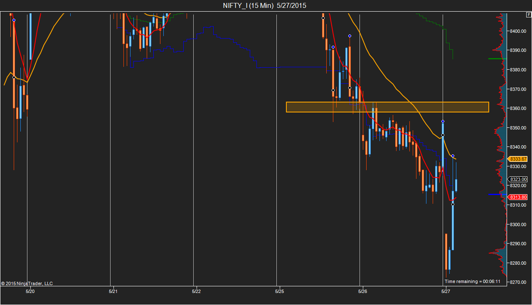
Task: Click the small F icon in chart corner
Action: click(529, 15)
